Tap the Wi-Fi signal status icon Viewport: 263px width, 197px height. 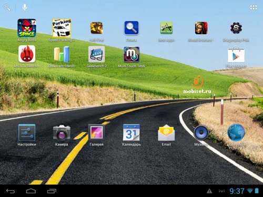point(250,191)
